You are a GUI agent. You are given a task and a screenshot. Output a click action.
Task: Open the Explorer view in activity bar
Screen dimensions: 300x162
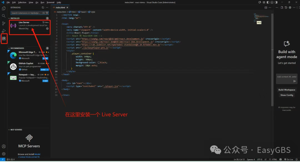click(4, 8)
